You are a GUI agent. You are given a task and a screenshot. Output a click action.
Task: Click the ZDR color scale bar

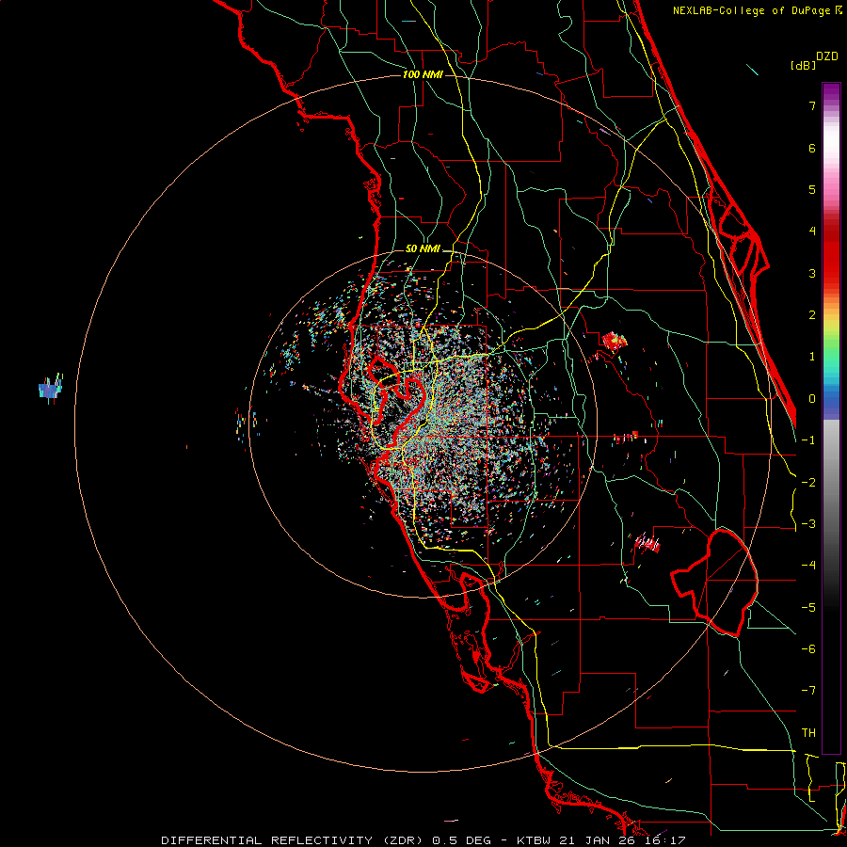pos(831,418)
